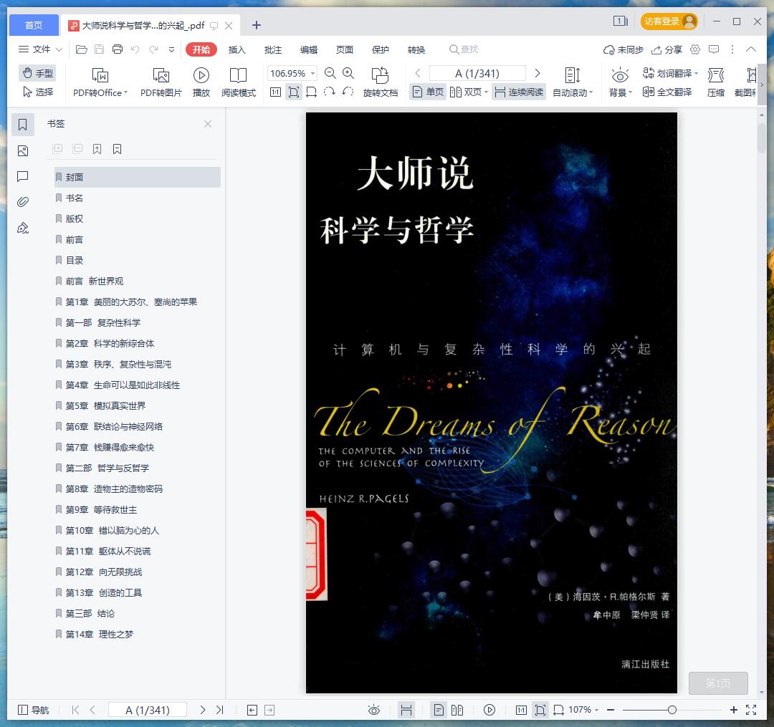The height and width of the screenshot is (727, 774).
Task: Click the zoom out magnifier icon
Action: click(x=330, y=74)
